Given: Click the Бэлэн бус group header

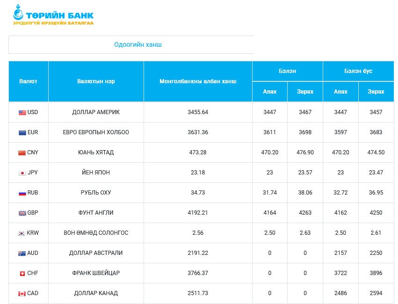Looking at the screenshot, I should coord(358,71).
